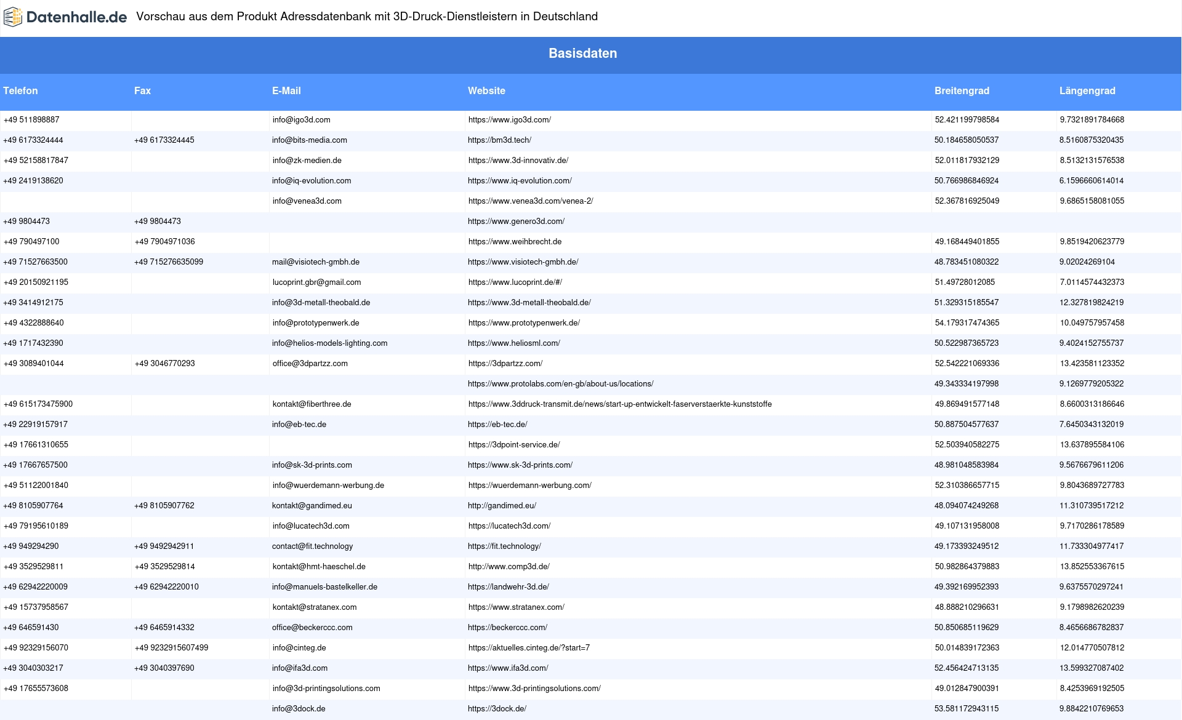Screen dimensions: 1182x720
Task: Open website https://3dpartzz.com/
Action: pyautogui.click(x=505, y=364)
